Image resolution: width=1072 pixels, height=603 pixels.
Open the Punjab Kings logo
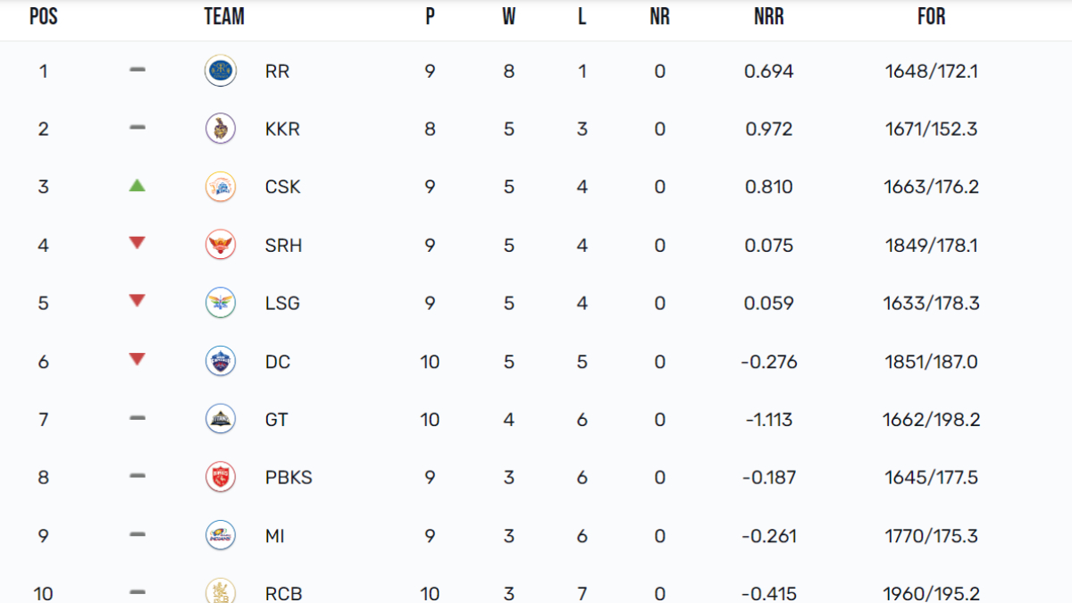click(221, 477)
